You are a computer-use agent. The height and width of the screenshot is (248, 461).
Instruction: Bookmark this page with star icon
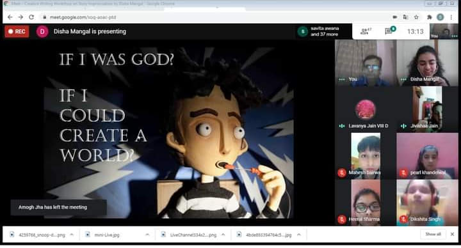tap(416, 17)
